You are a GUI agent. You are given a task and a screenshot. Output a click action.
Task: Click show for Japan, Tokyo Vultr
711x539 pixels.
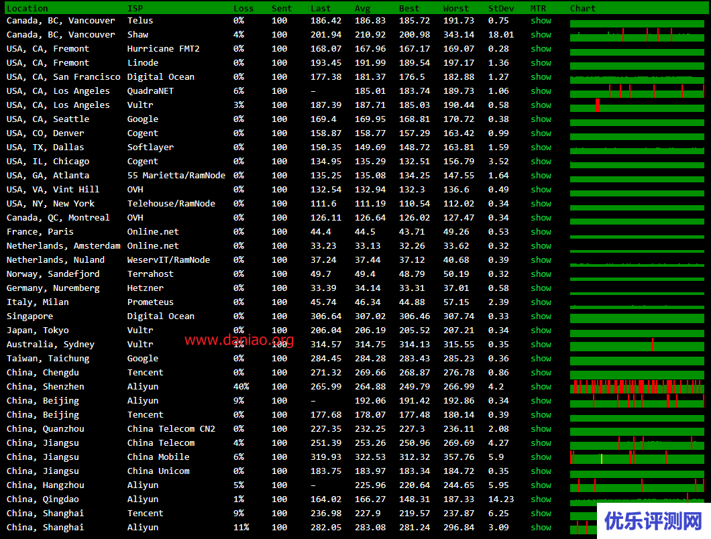[x=541, y=330]
